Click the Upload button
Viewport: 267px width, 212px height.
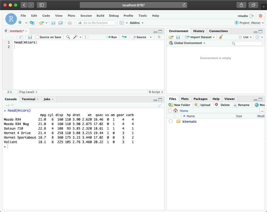coord(203,105)
